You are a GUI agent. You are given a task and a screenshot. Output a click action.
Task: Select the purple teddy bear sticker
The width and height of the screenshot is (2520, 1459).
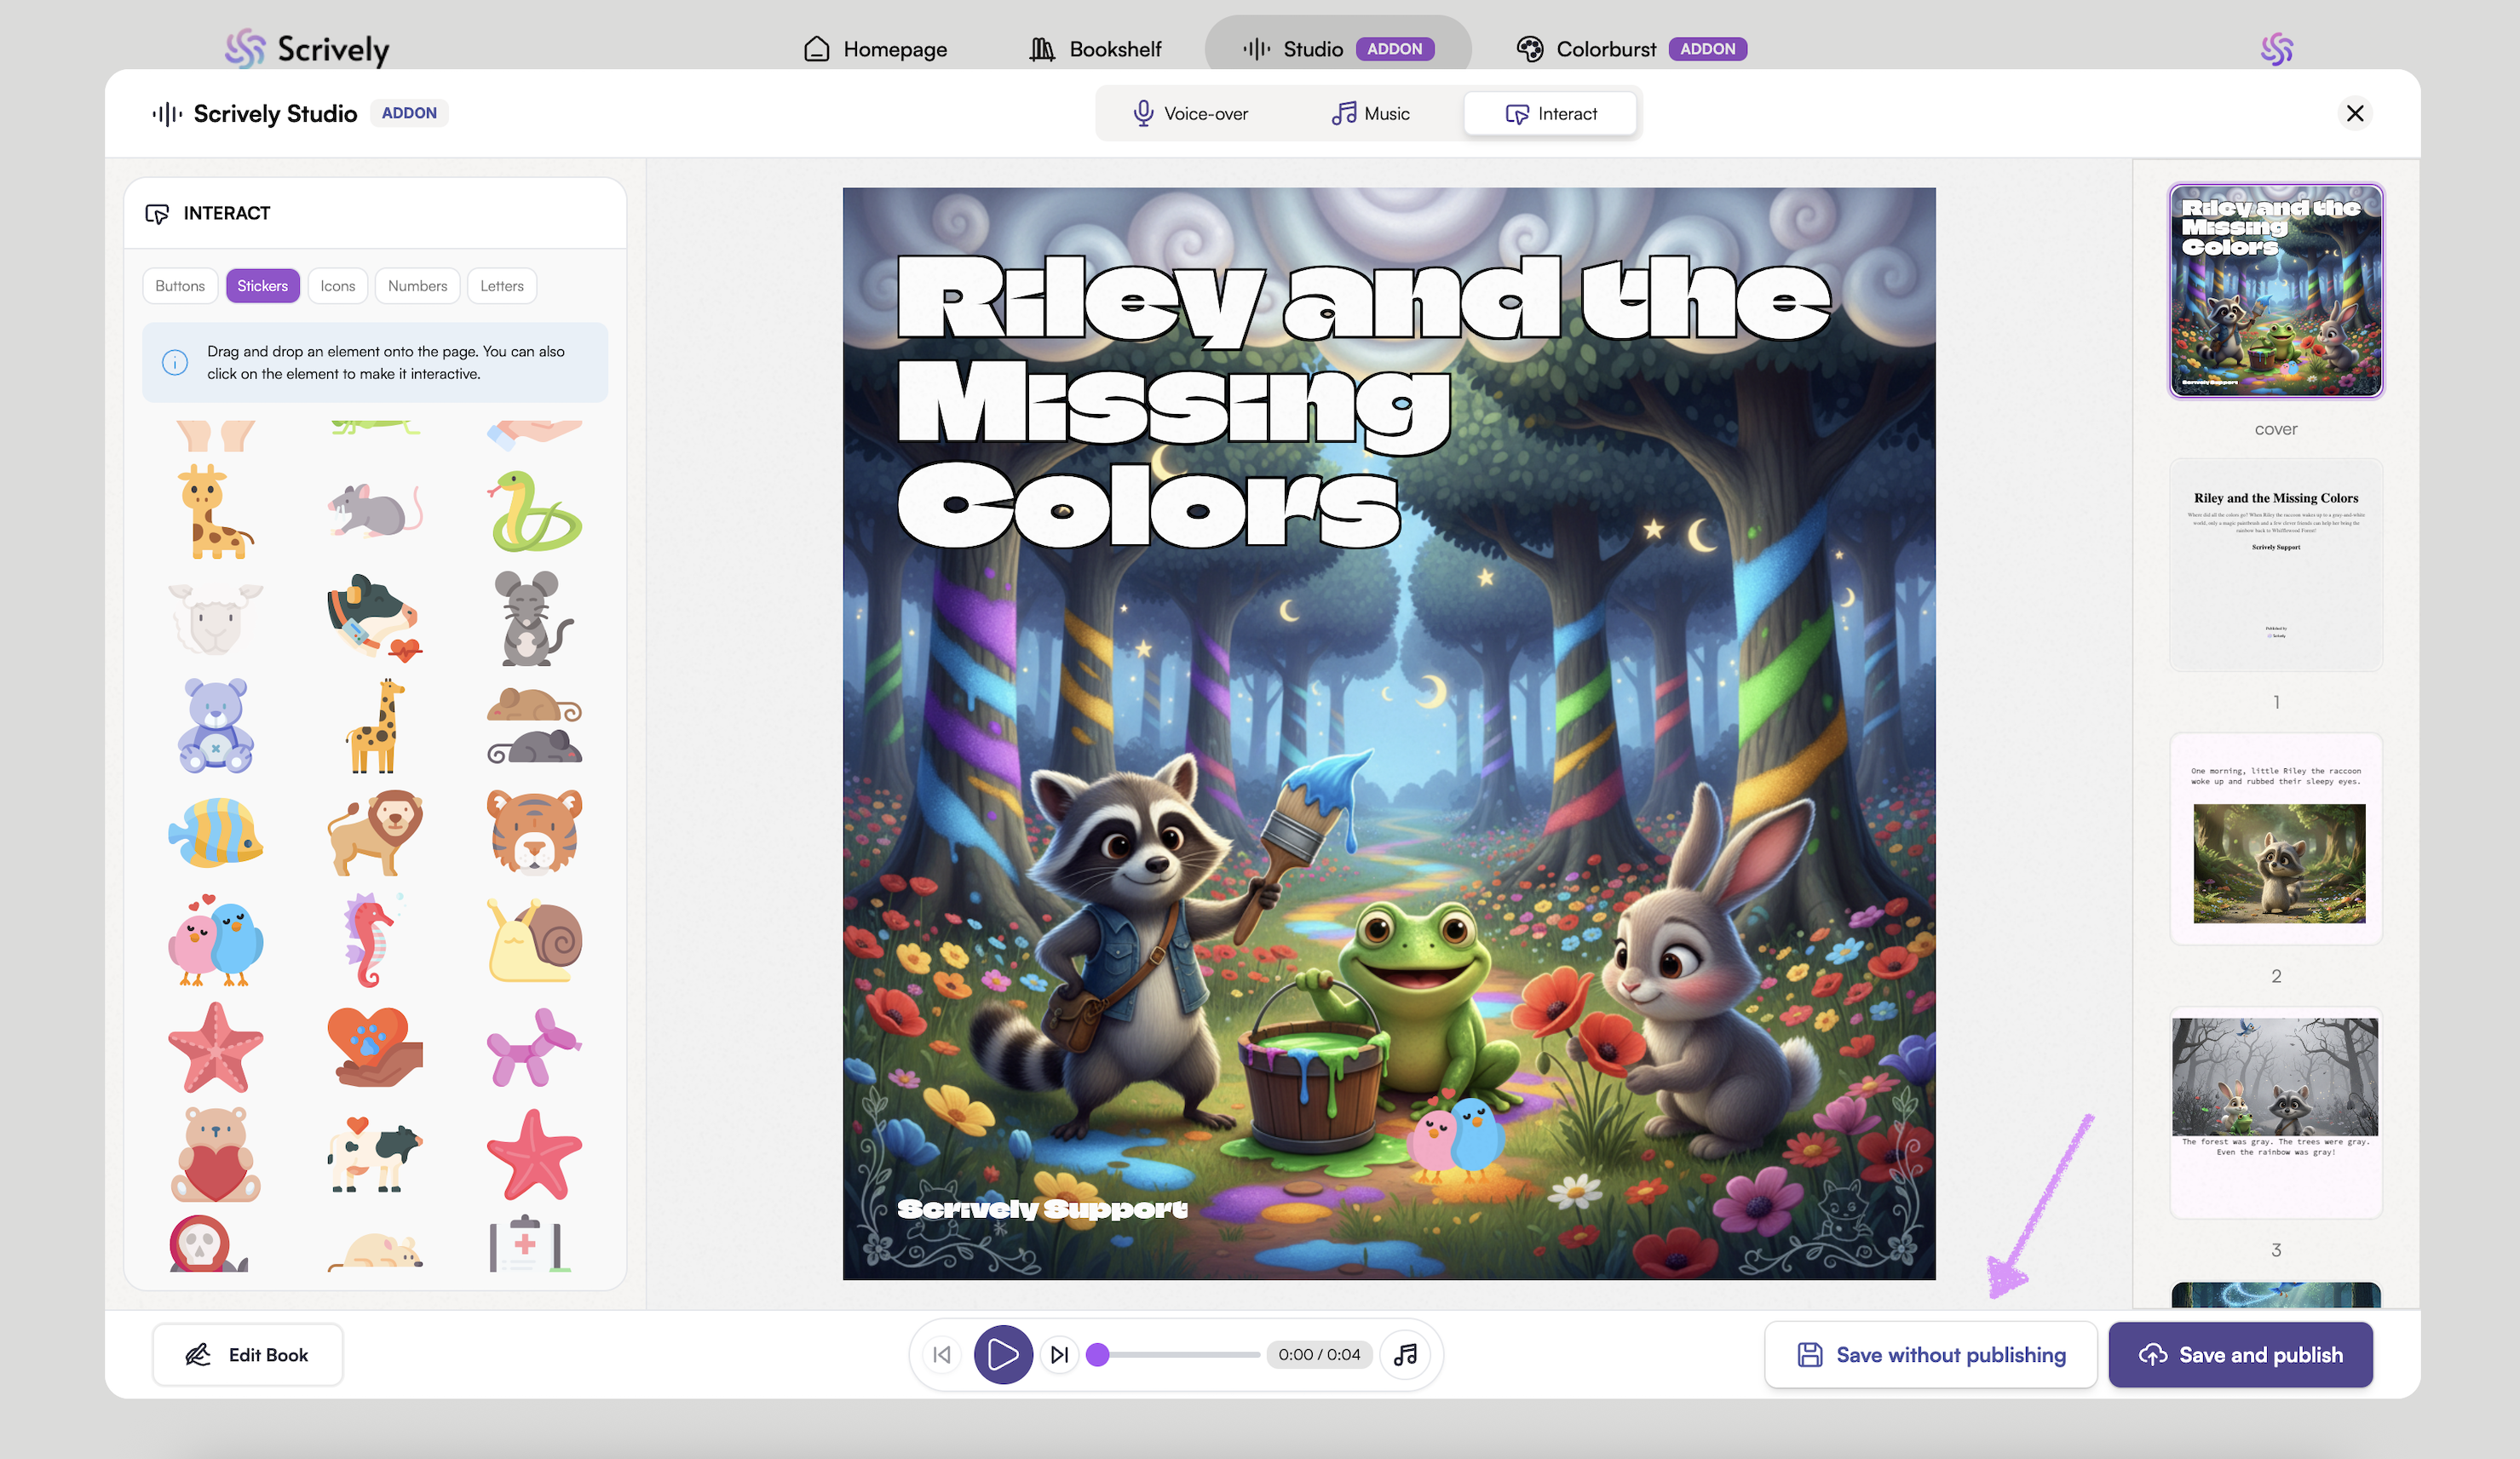(215, 726)
